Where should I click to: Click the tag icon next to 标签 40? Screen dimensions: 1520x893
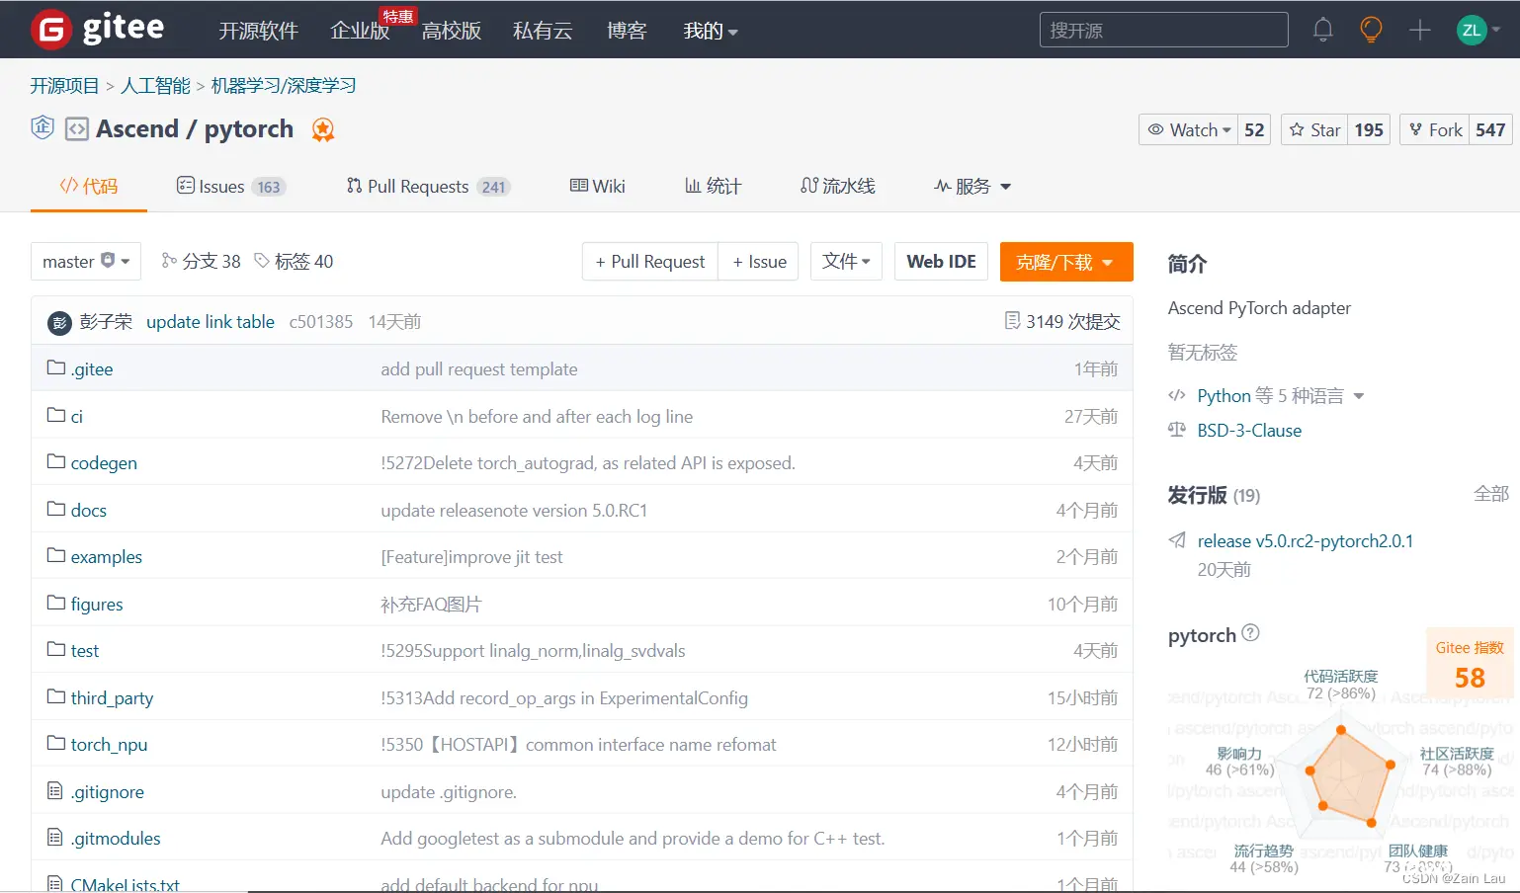[262, 261]
